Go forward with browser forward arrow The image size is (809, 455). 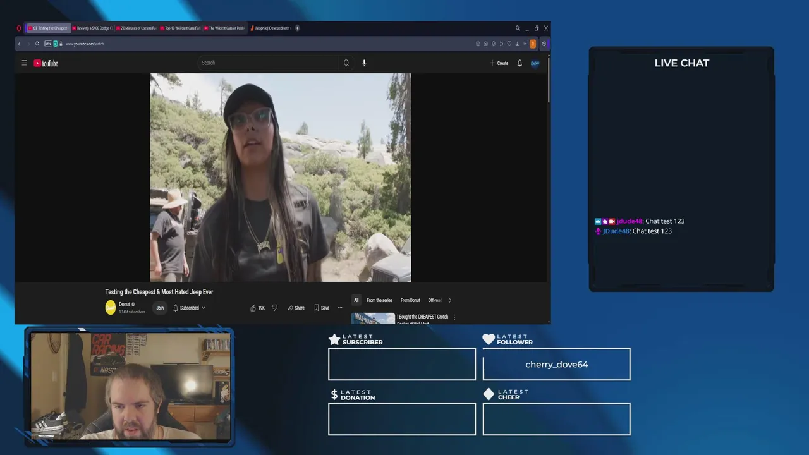(x=28, y=44)
